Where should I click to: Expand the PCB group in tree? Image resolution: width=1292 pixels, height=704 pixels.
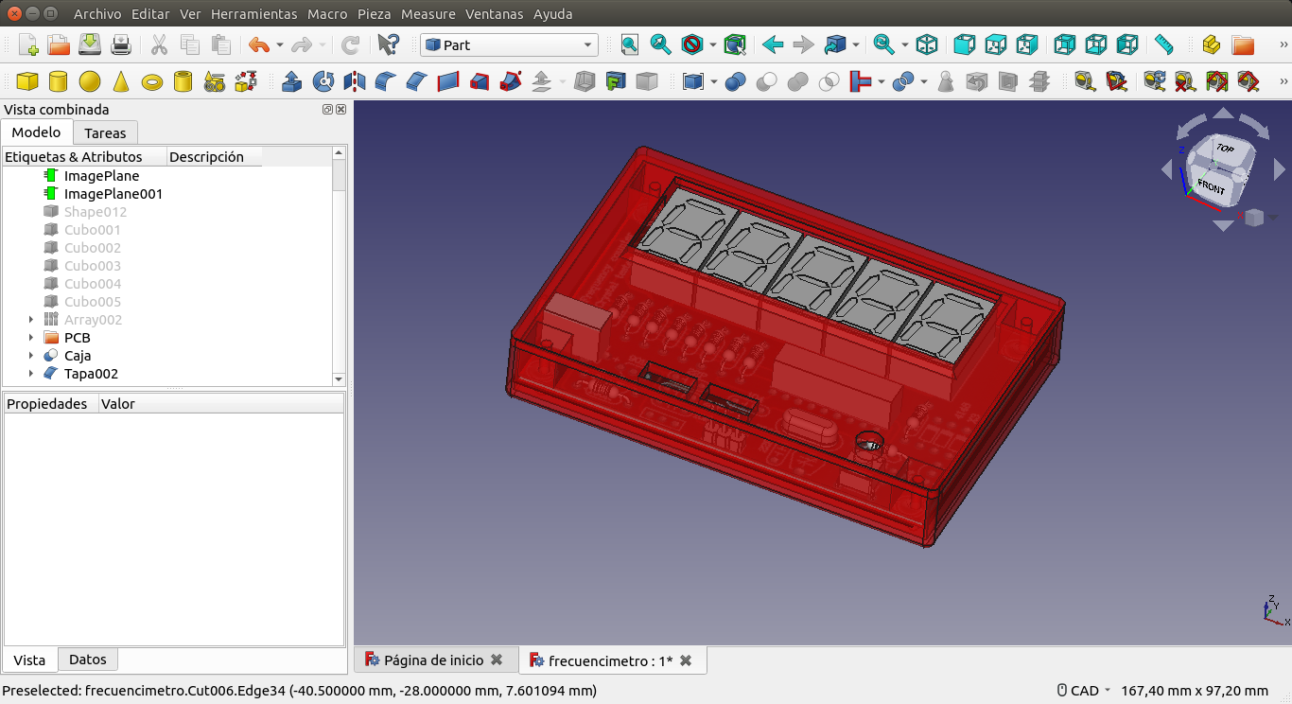pos(31,338)
